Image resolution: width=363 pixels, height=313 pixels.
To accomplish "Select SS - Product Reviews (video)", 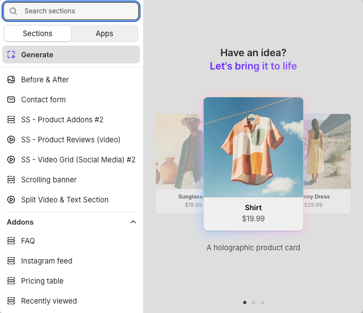I will (71, 140).
